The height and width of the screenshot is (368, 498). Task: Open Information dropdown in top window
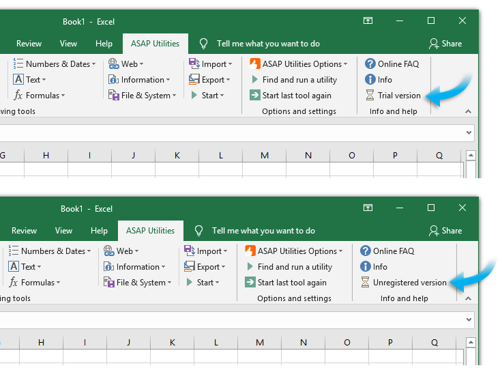[x=139, y=79]
